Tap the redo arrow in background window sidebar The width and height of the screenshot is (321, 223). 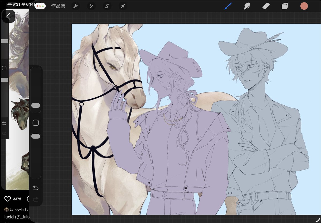point(4,133)
